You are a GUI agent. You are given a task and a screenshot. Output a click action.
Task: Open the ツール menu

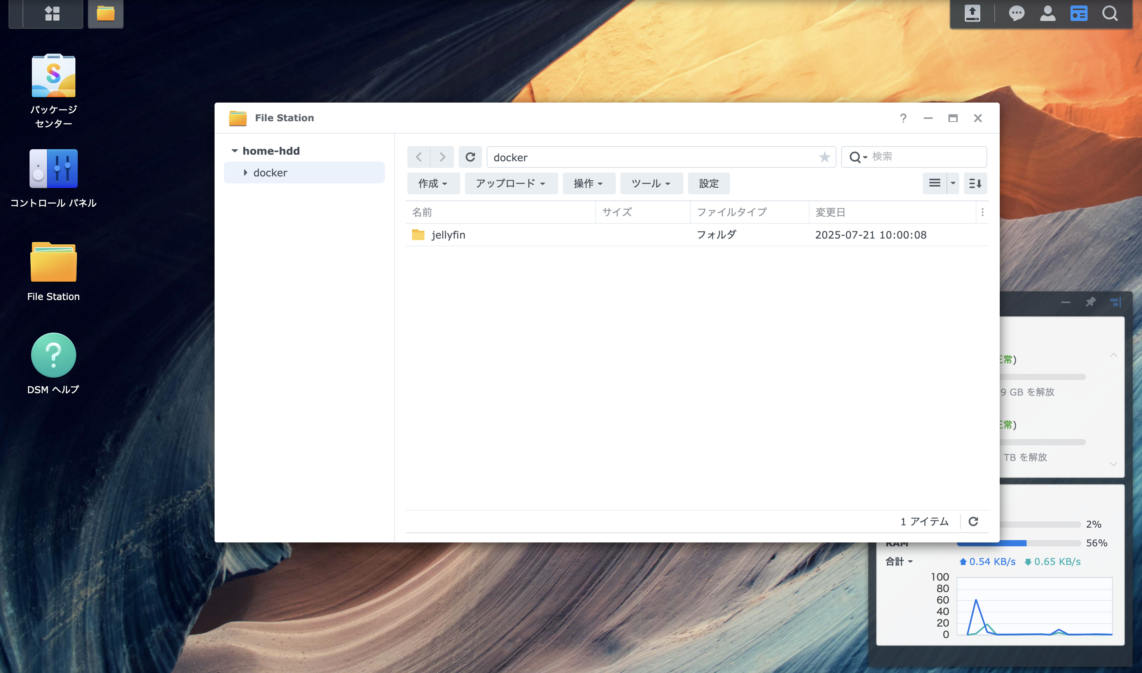click(x=651, y=183)
